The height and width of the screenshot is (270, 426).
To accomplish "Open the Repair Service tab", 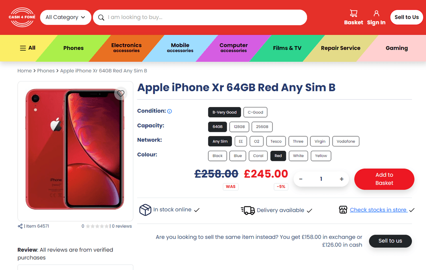I will [340, 48].
